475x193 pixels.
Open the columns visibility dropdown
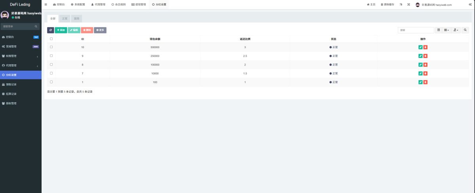tap(446, 30)
